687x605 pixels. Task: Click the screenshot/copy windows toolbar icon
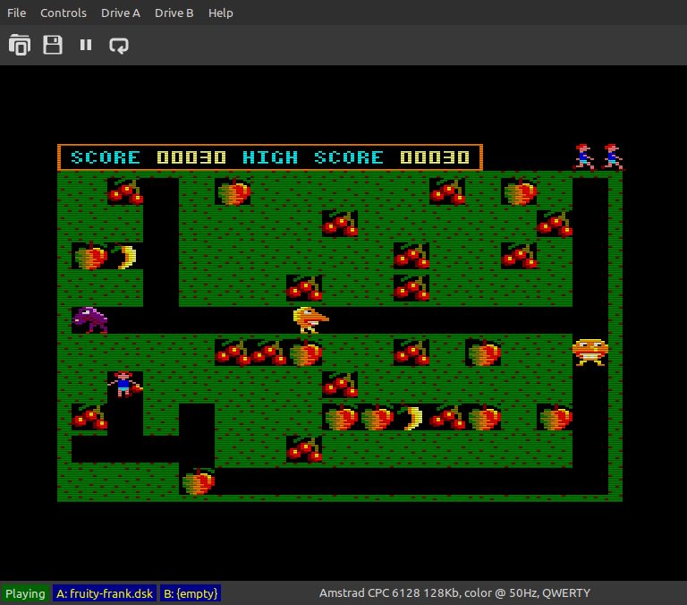pyautogui.click(x=20, y=45)
